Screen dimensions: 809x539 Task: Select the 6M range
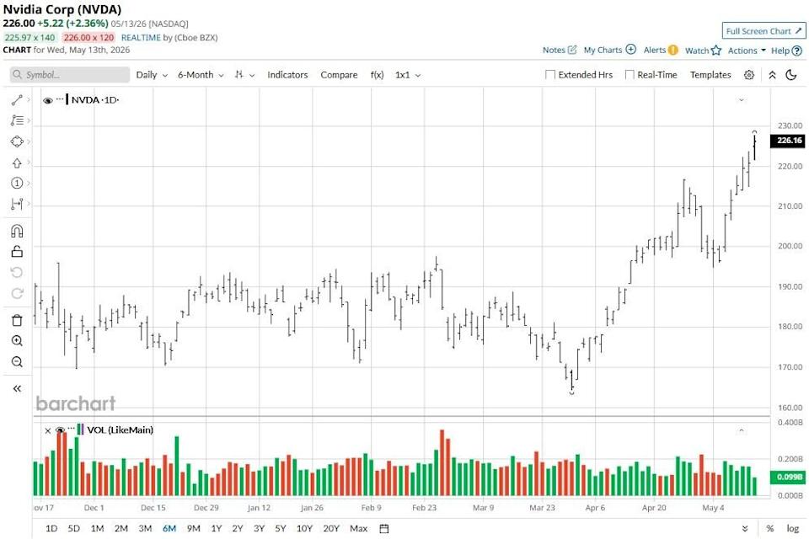[x=169, y=529]
